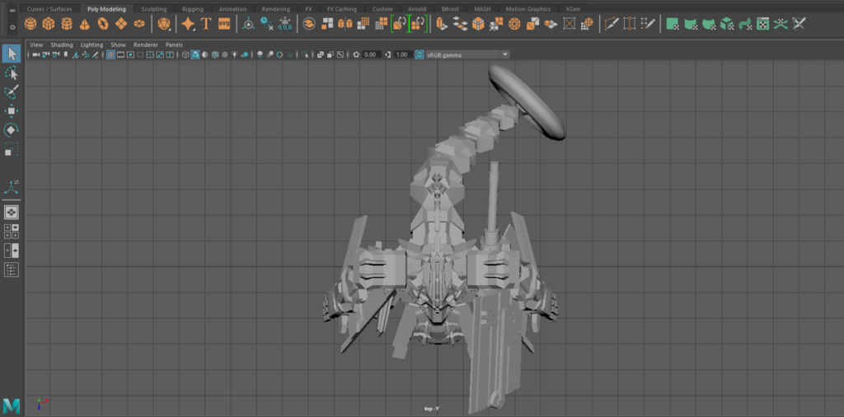Open the shelf options gear menu

13,27
